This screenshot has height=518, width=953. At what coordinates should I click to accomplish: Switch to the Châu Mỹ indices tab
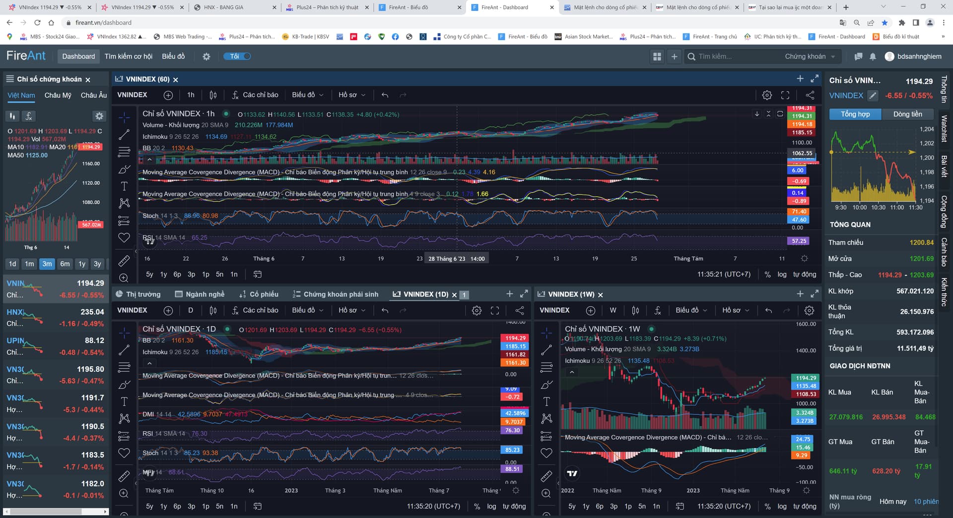(58, 95)
